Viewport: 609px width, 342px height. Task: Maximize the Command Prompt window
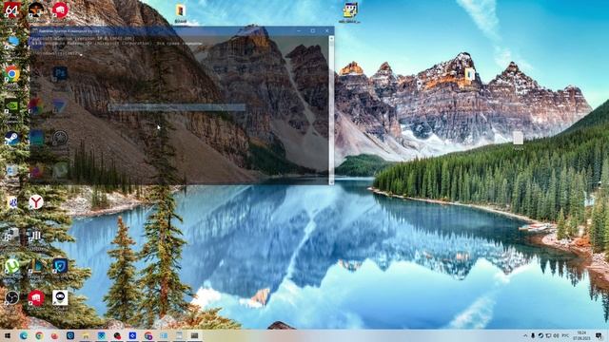[x=313, y=31]
